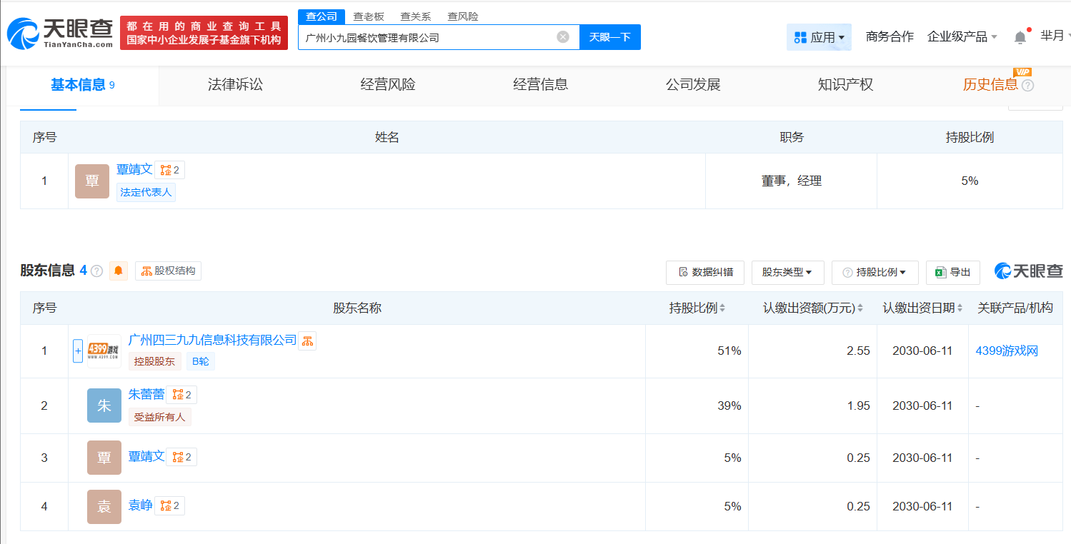Viewport: 1071px width, 544px height.
Task: Click 覃 avatar in shareholder row 3
Action: click(104, 458)
